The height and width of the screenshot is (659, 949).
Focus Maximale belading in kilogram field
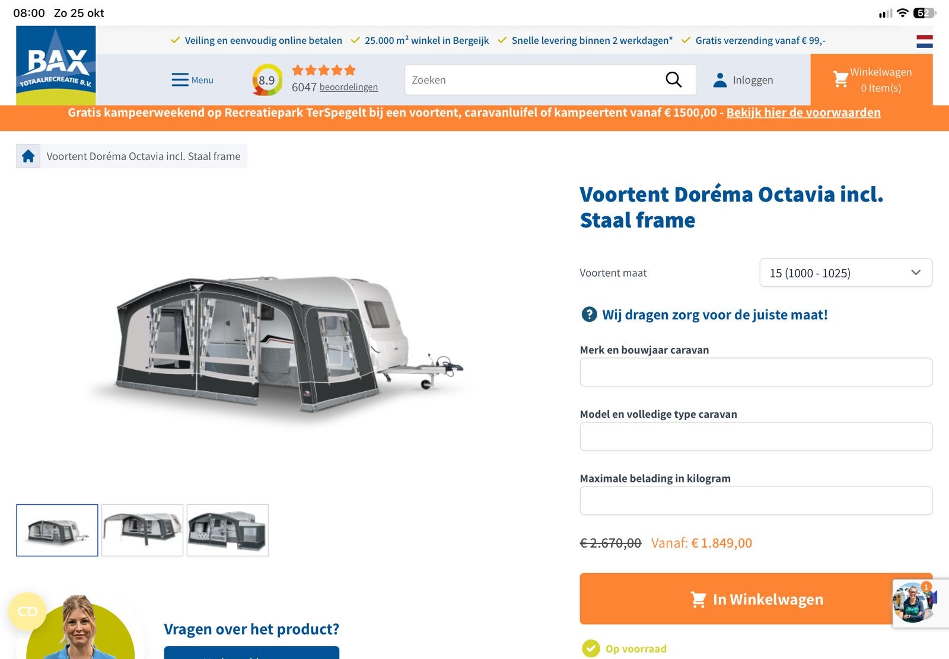[756, 501]
